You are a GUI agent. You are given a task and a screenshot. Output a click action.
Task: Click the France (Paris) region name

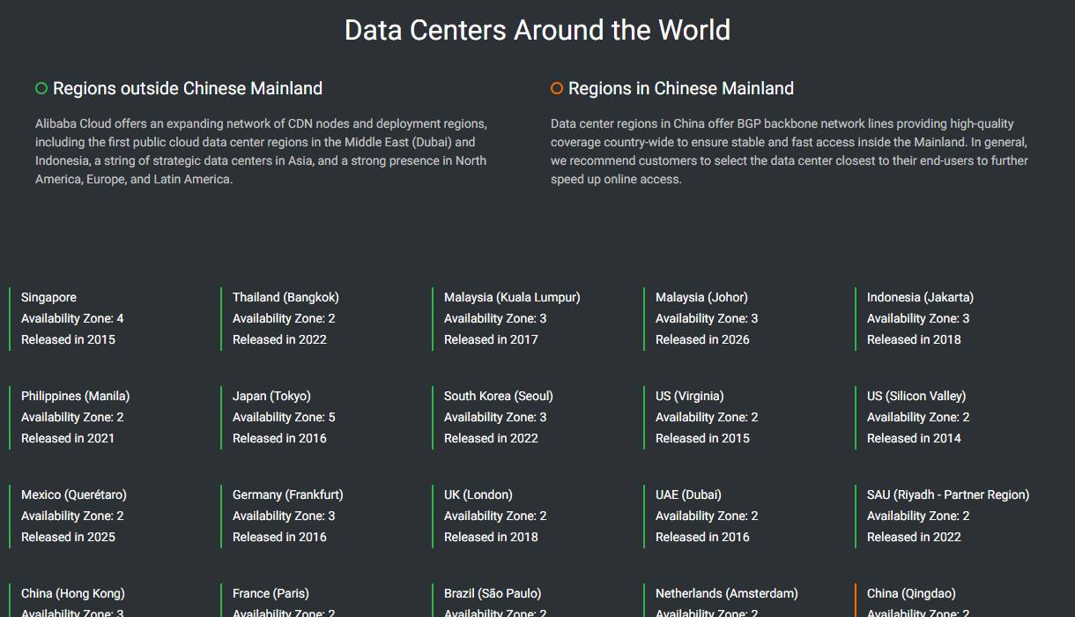point(271,593)
